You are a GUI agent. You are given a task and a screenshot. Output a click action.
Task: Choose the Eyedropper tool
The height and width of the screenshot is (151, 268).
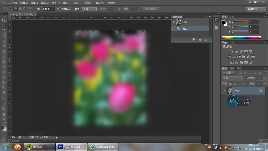4,46
